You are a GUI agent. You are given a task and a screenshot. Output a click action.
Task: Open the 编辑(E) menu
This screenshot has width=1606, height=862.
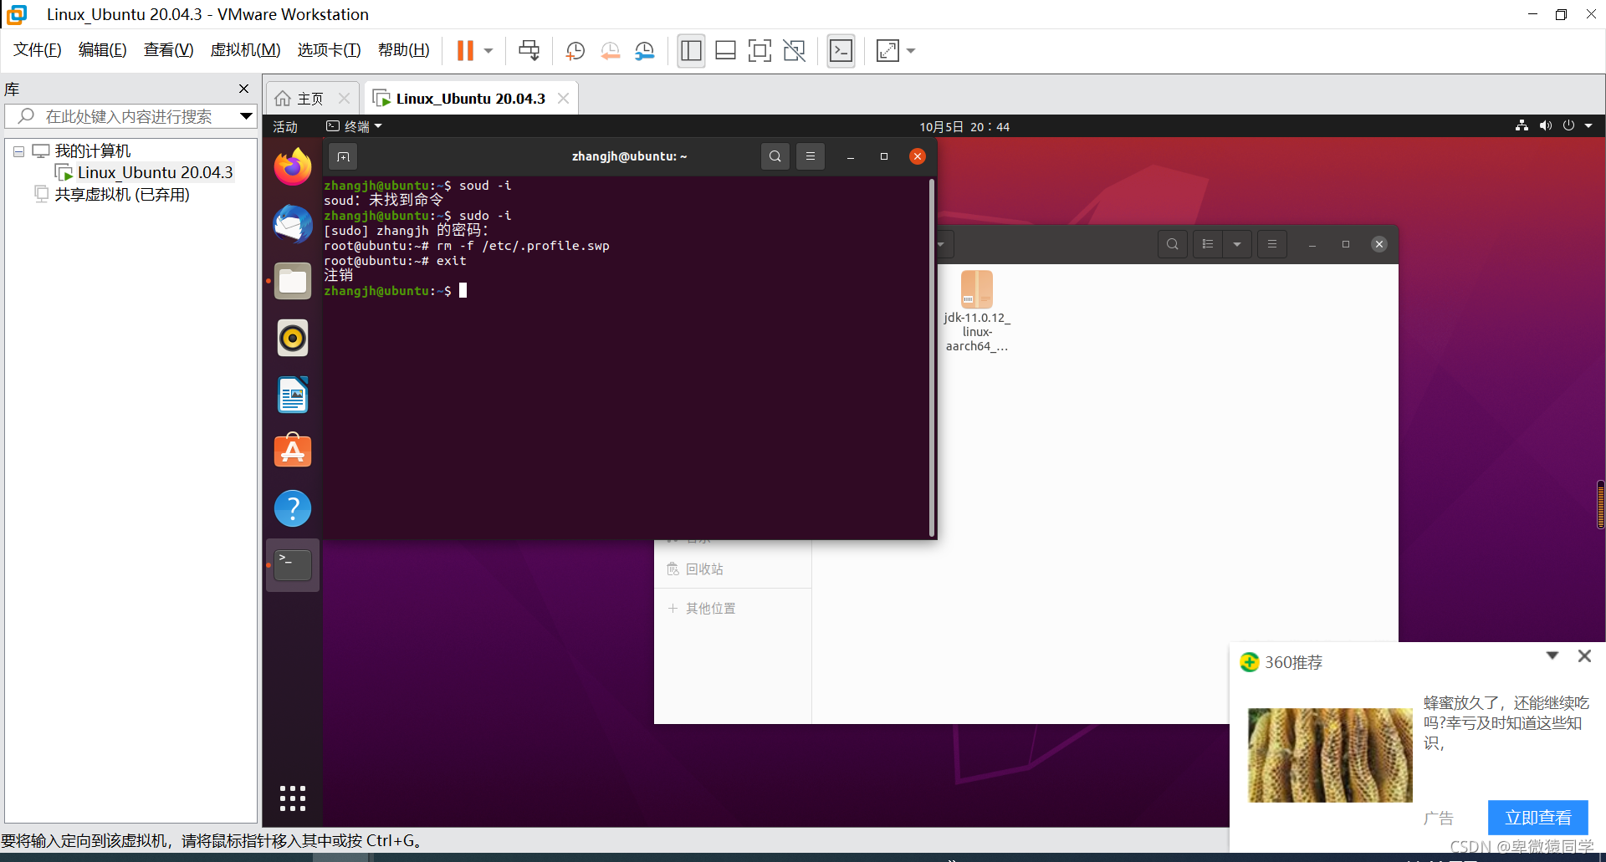click(x=102, y=50)
